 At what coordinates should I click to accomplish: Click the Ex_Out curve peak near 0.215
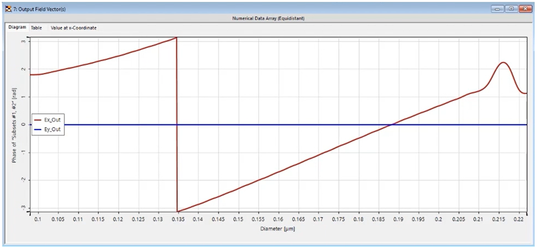point(503,62)
